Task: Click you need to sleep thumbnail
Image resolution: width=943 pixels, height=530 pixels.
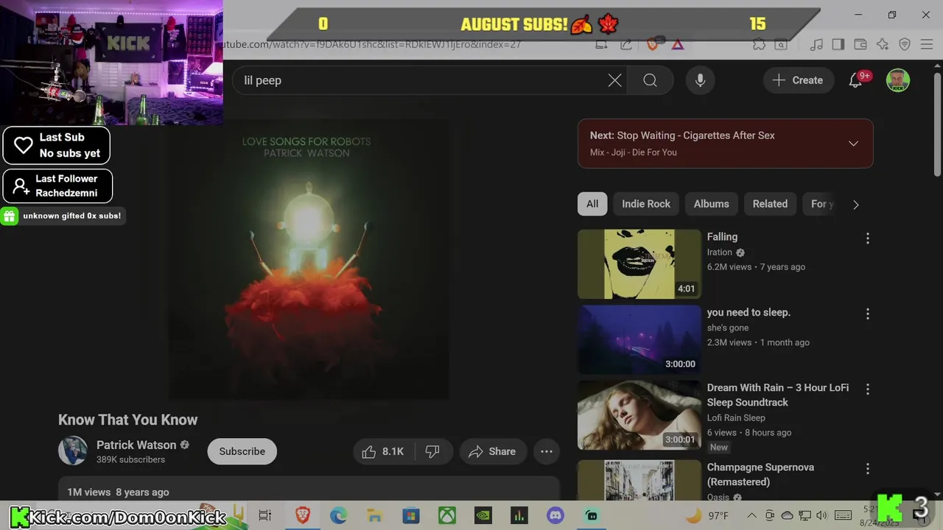Action: (639, 339)
